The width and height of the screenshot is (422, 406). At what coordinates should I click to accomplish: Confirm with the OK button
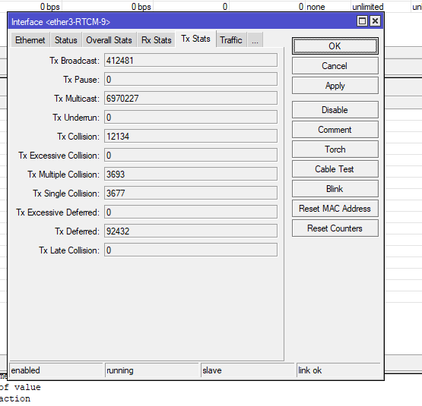click(x=335, y=46)
